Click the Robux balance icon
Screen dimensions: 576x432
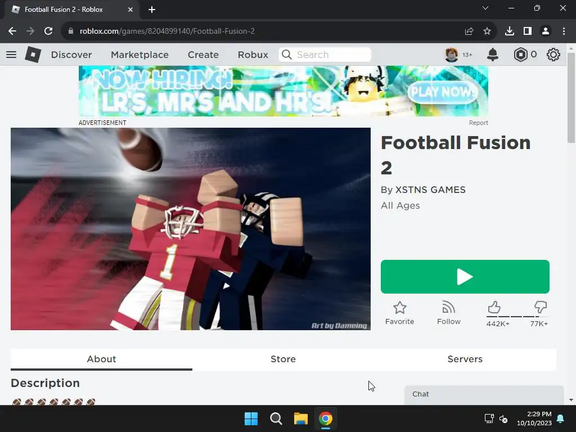[520, 55]
